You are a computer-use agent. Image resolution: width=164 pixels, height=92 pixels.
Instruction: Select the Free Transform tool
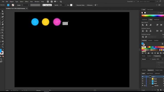[x=3, y=30]
